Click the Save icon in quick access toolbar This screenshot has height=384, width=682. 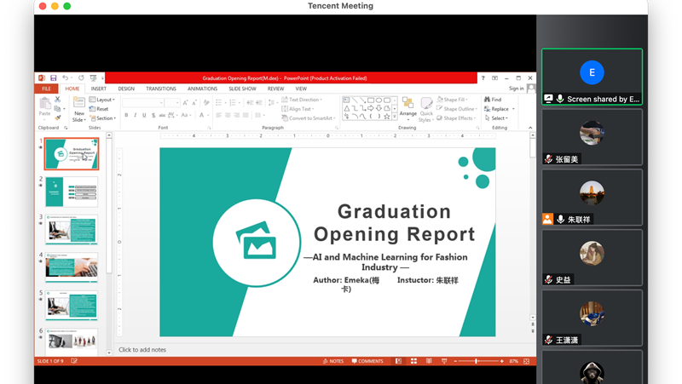pos(53,77)
